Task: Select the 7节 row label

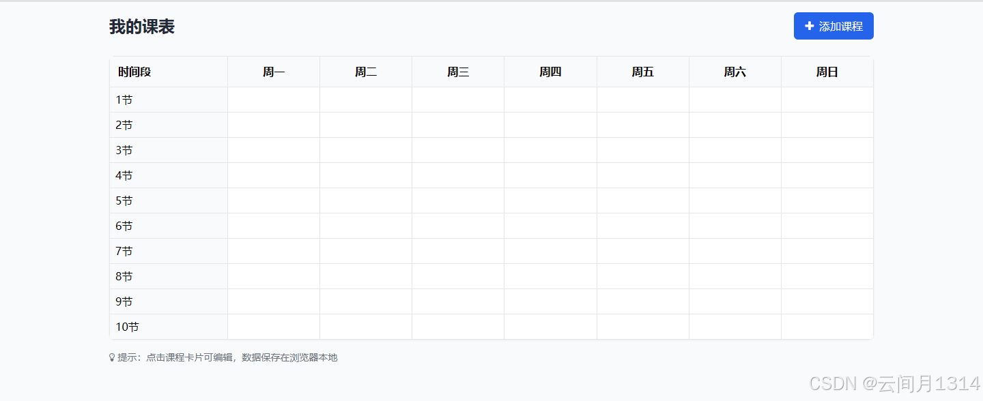Action: 124,251
